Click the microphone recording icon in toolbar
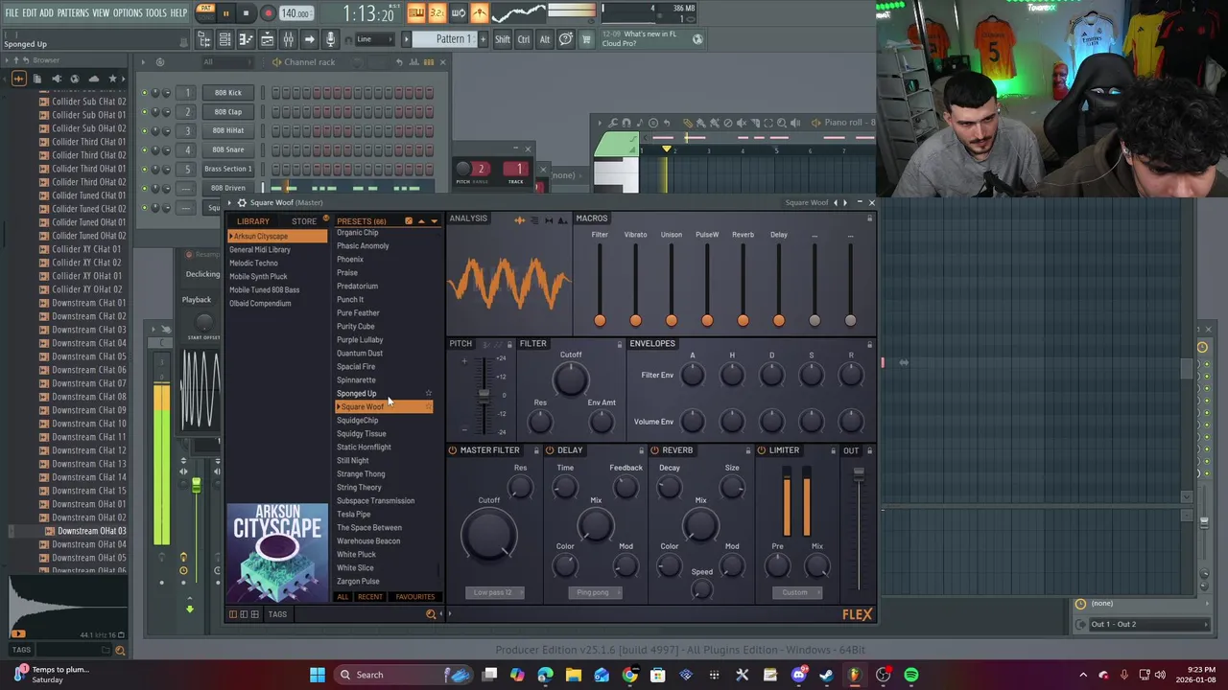Image resolution: width=1228 pixels, height=690 pixels. click(330, 39)
